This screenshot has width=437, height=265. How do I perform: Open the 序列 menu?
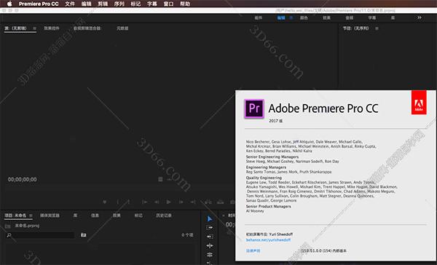(119, 4)
